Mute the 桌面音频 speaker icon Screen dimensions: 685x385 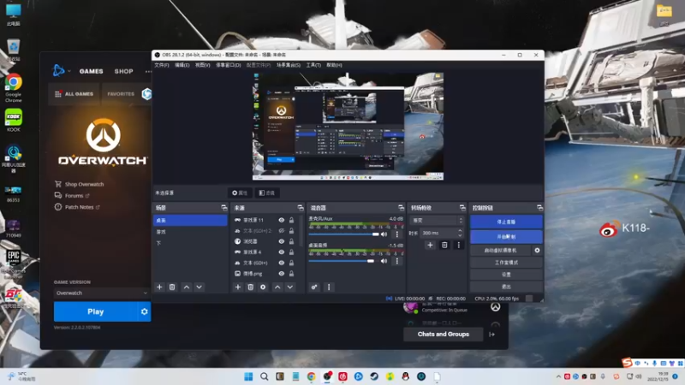(x=384, y=261)
